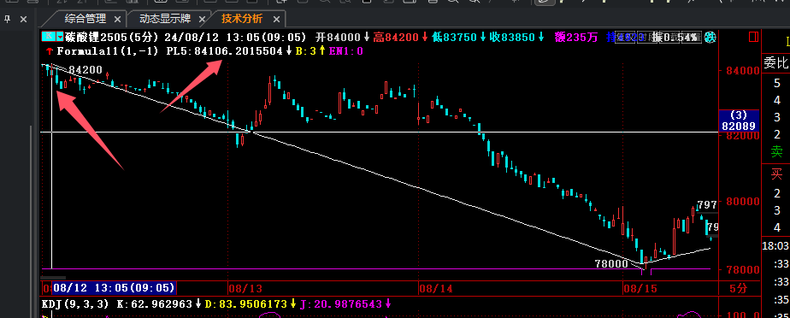Click the KDJ(9,3,3) indicator label
The image size is (790, 318).
click(x=75, y=303)
